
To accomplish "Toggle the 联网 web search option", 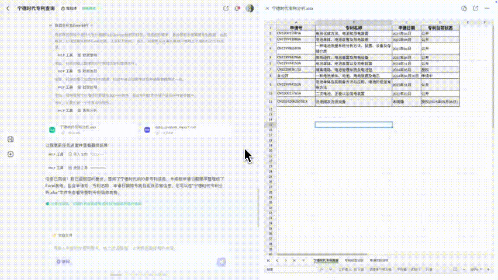I will coord(63,261).
